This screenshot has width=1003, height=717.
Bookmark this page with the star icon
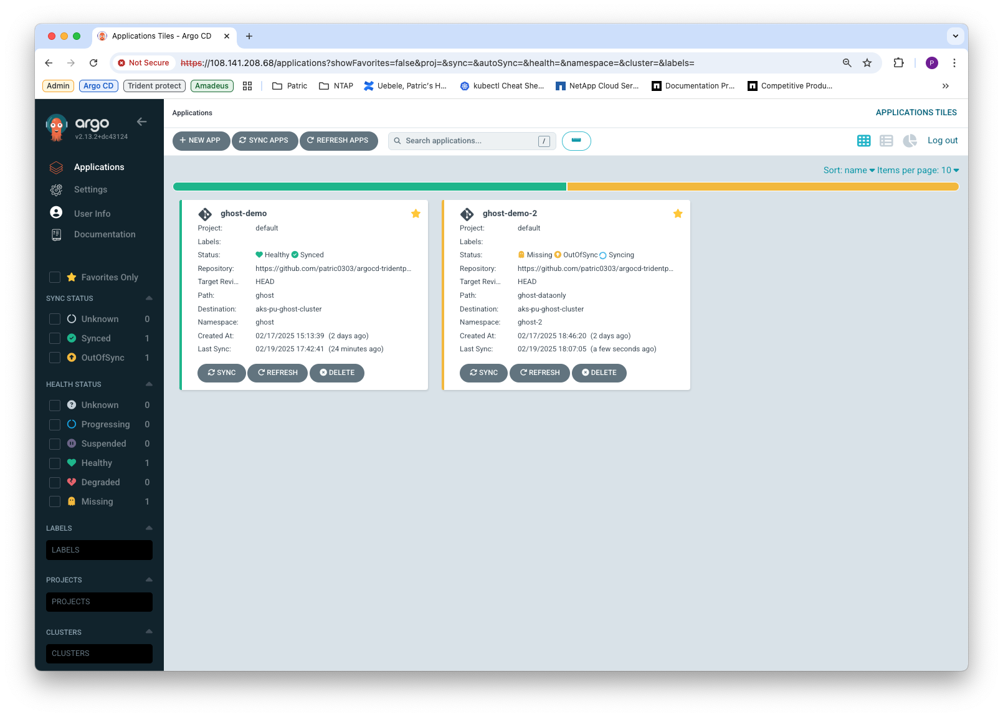coord(867,63)
